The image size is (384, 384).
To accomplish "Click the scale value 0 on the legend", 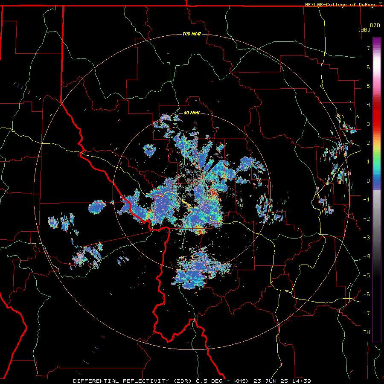I will click(368, 181).
